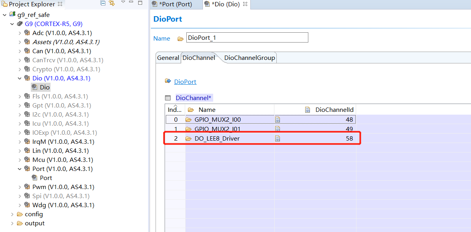This screenshot has width=471, height=232.
Task: Select the GPIO_MUX2_I00 channel row
Action: [261, 120]
